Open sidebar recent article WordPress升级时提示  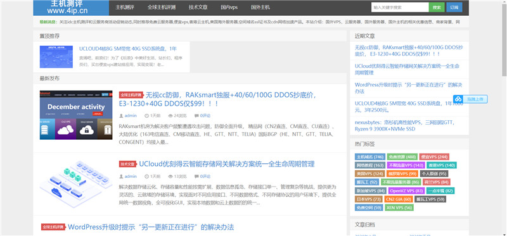(x=408, y=88)
